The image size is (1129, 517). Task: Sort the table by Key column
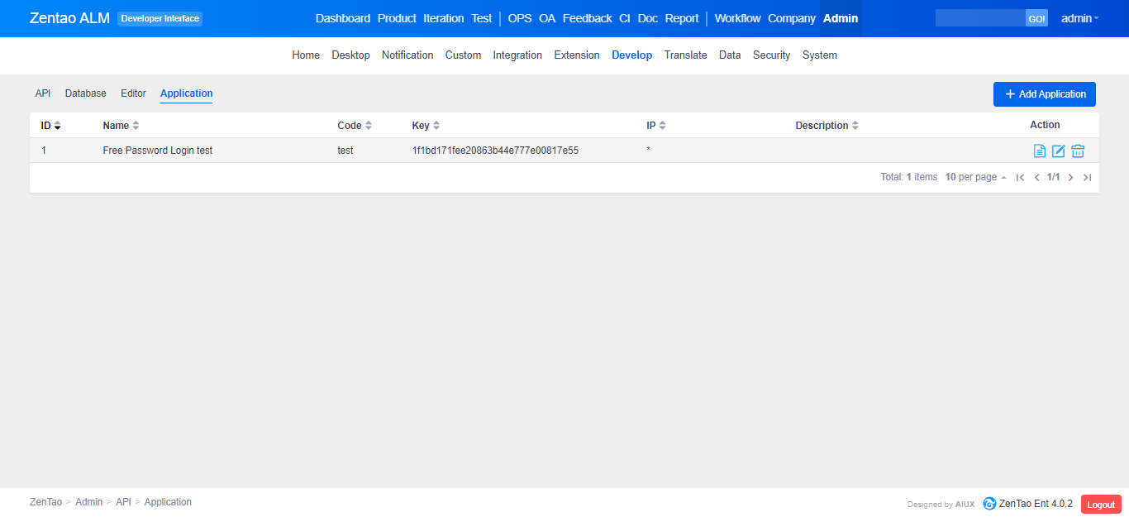[x=426, y=126]
